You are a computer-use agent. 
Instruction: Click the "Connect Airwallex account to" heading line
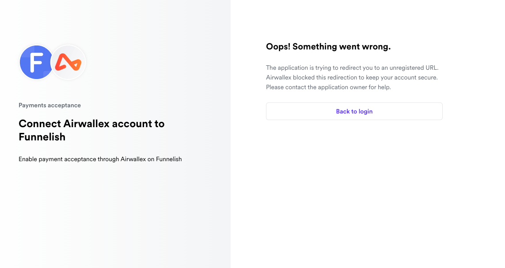coord(91,124)
